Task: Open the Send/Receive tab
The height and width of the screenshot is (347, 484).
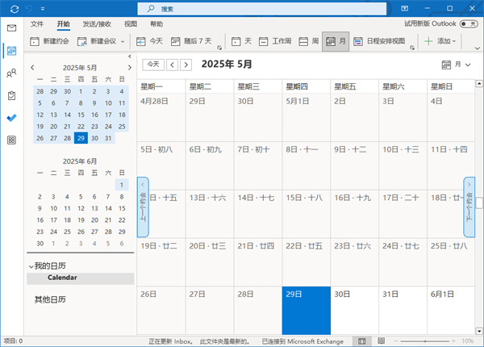Action: coord(97,24)
